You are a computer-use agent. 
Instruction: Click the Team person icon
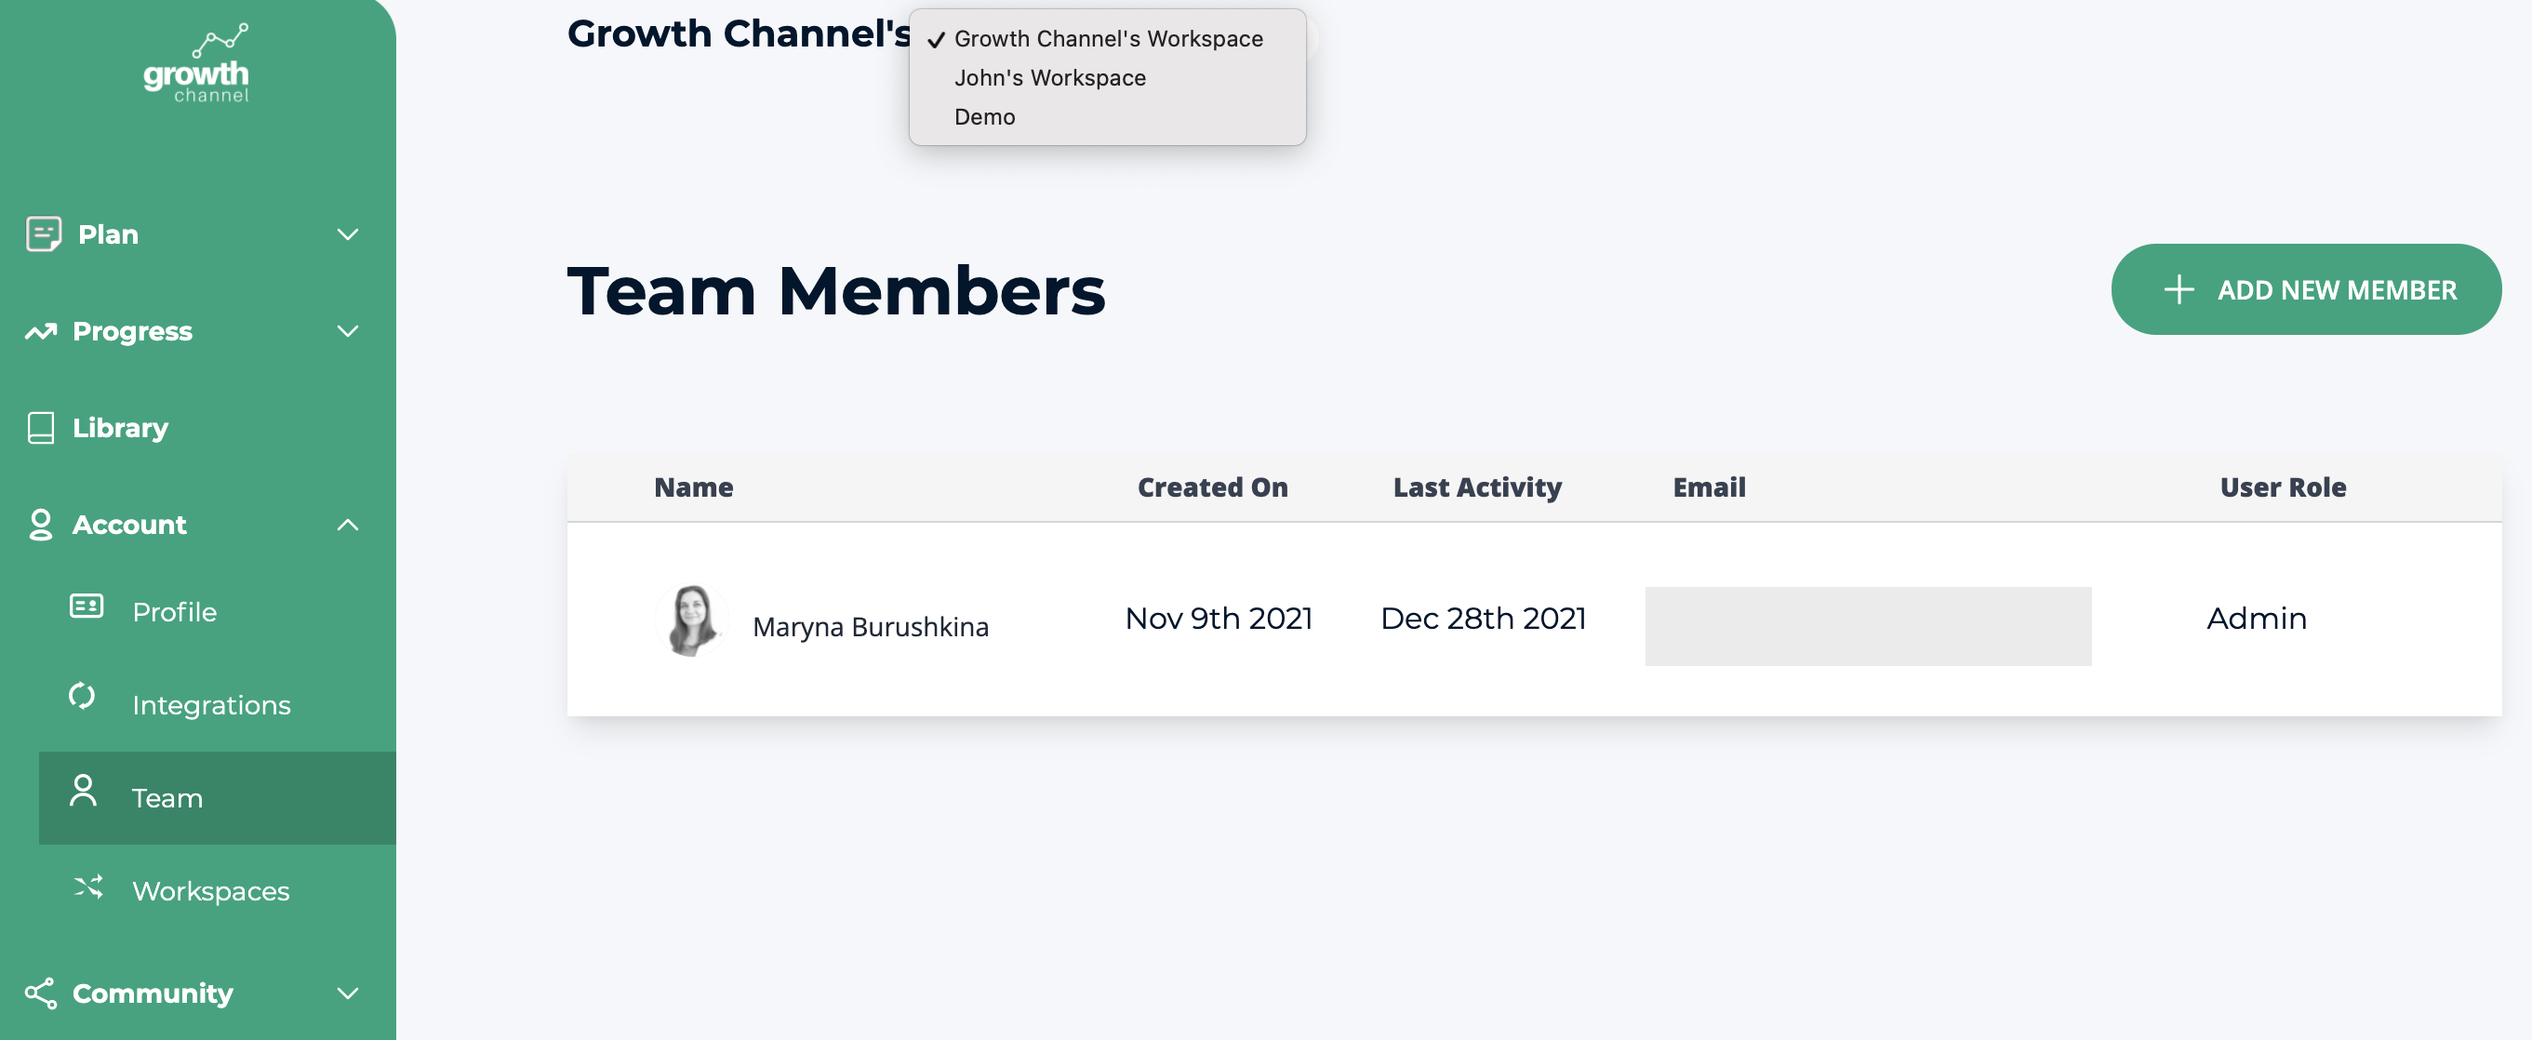(84, 791)
